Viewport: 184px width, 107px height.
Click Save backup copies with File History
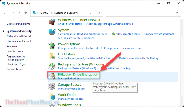tap(86, 58)
